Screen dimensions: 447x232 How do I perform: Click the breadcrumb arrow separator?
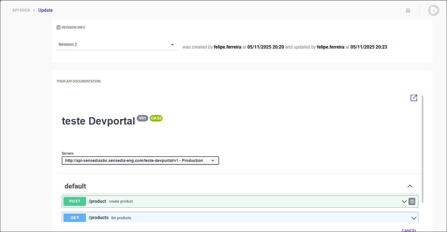[x=34, y=10]
